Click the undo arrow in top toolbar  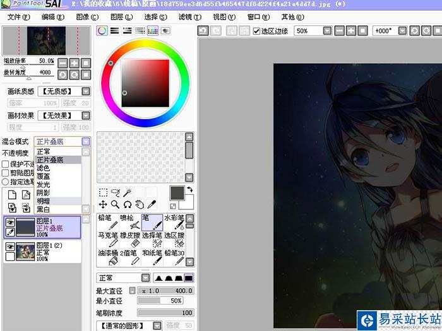[203, 30]
